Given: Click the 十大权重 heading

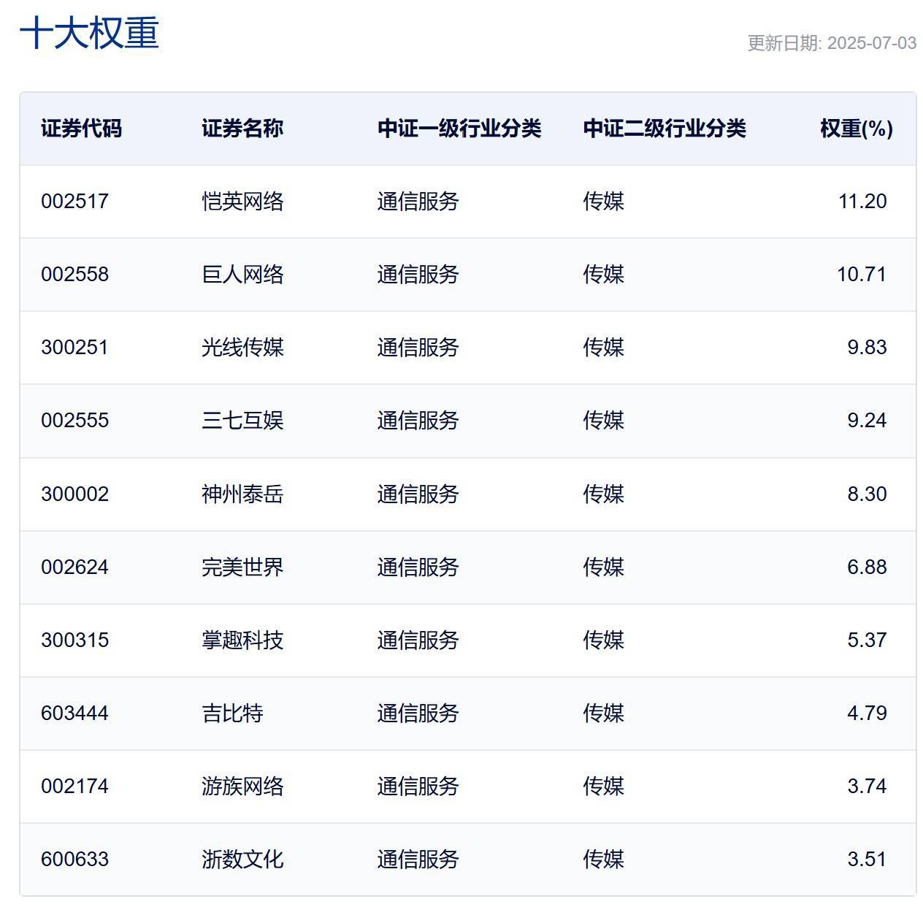Looking at the screenshot, I should pyautogui.click(x=89, y=34).
